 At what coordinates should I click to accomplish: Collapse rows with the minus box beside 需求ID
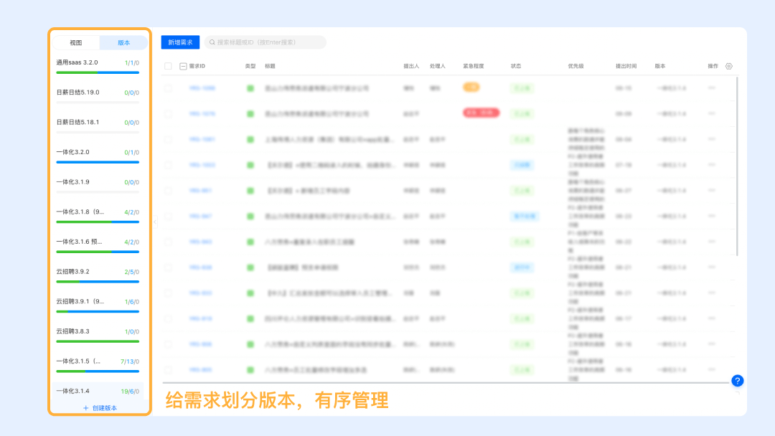pyautogui.click(x=183, y=66)
